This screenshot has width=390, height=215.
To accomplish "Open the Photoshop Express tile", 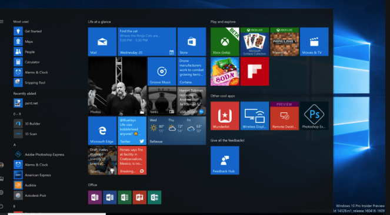I will [x=314, y=115].
